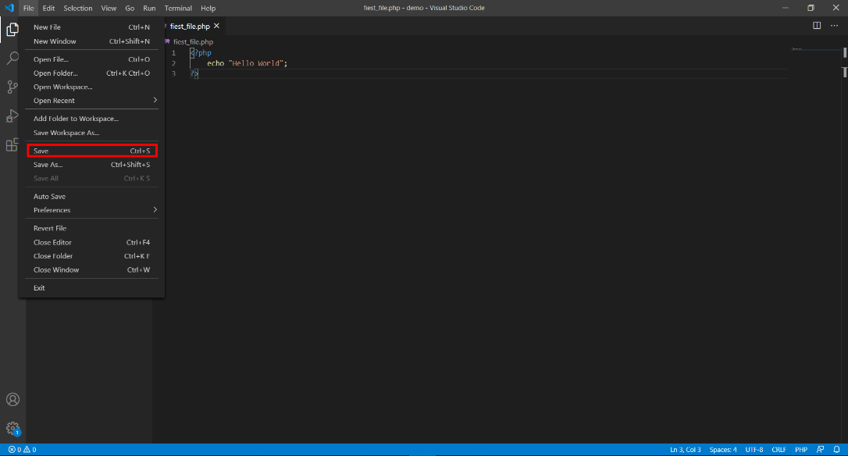Select the fiest_file.php editor tab
The width and height of the screenshot is (848, 456).
pos(190,25)
